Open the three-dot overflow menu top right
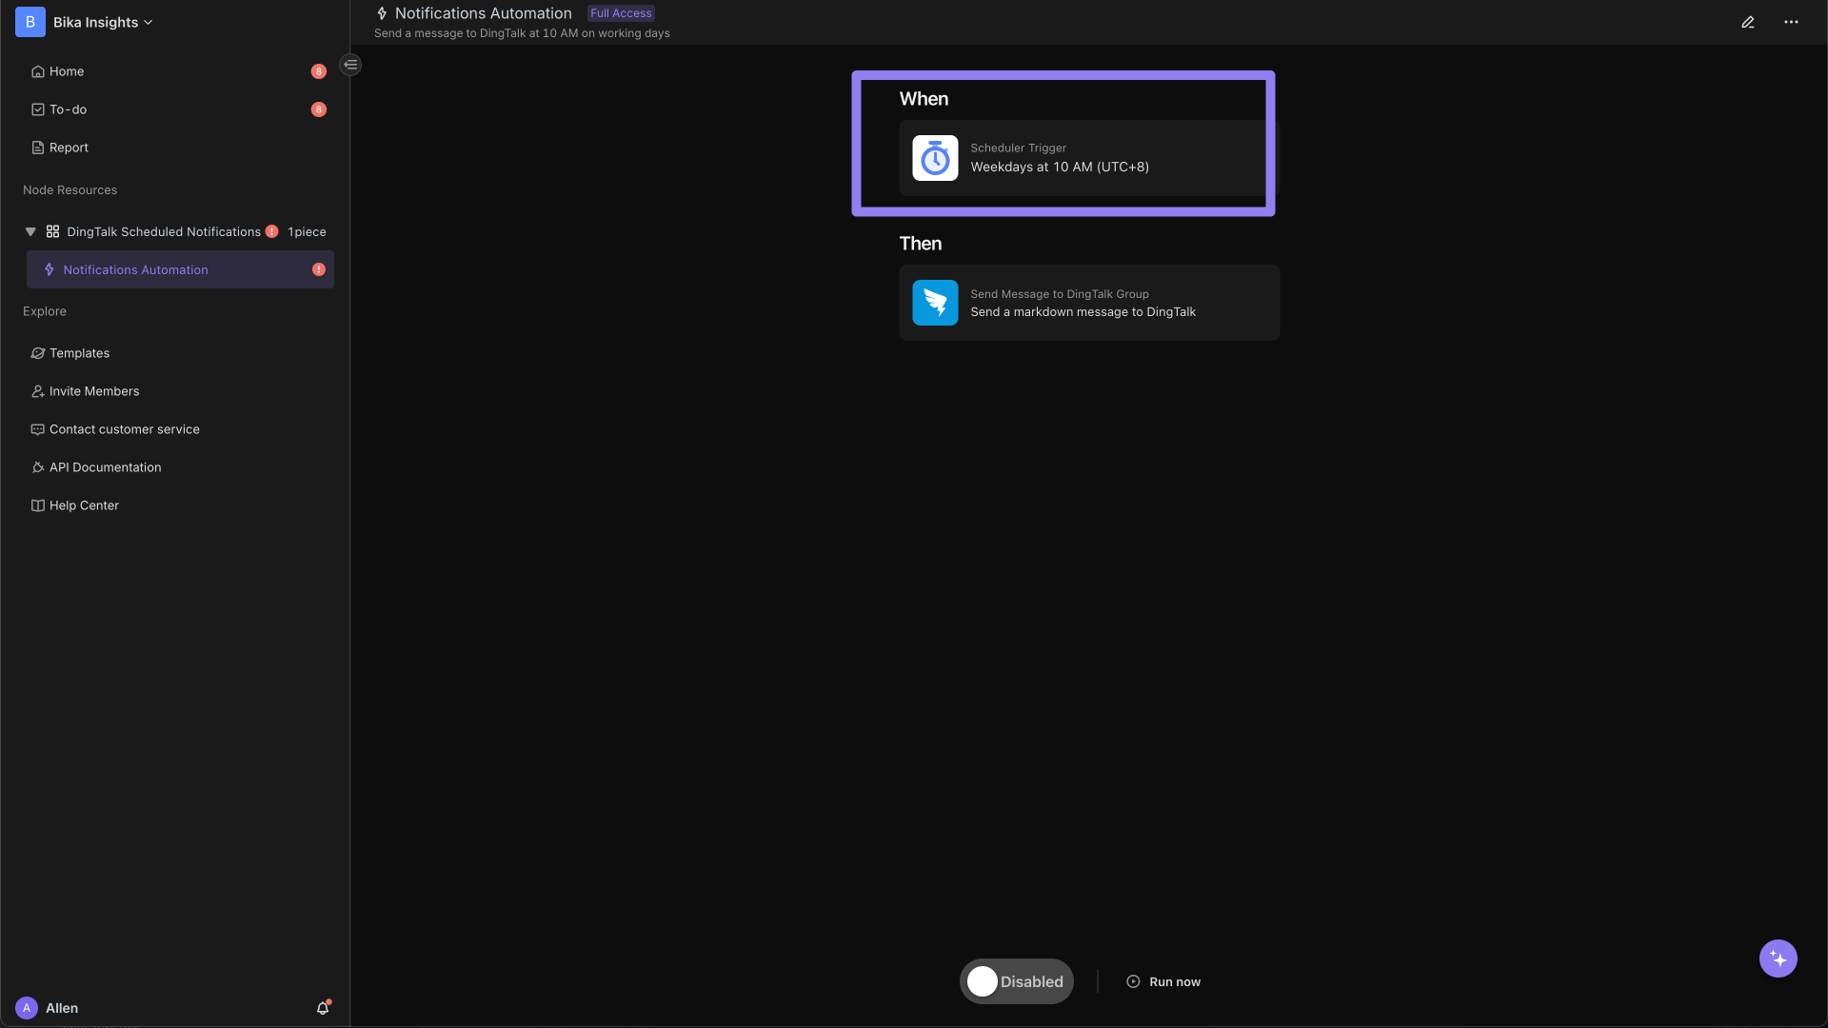Image resolution: width=1828 pixels, height=1028 pixels. tap(1792, 21)
